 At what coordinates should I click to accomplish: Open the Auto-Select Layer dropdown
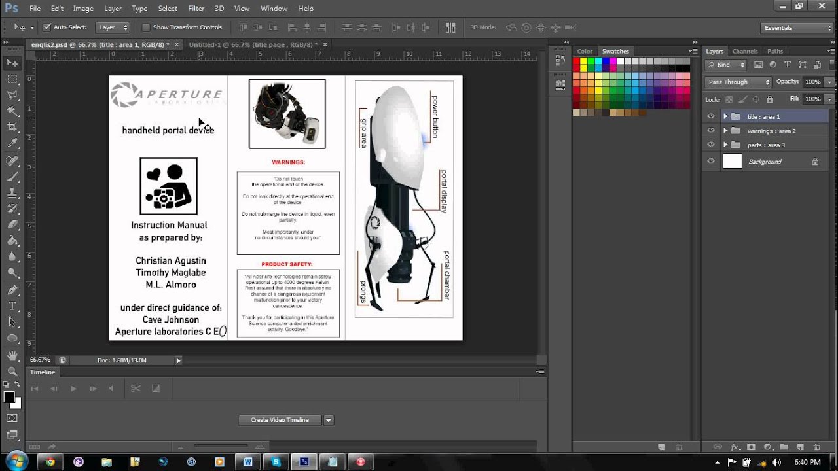tap(113, 27)
